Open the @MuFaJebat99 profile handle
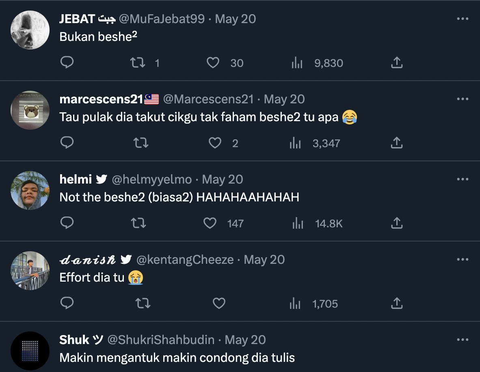Viewport: 480px width, 372px height. (x=162, y=19)
